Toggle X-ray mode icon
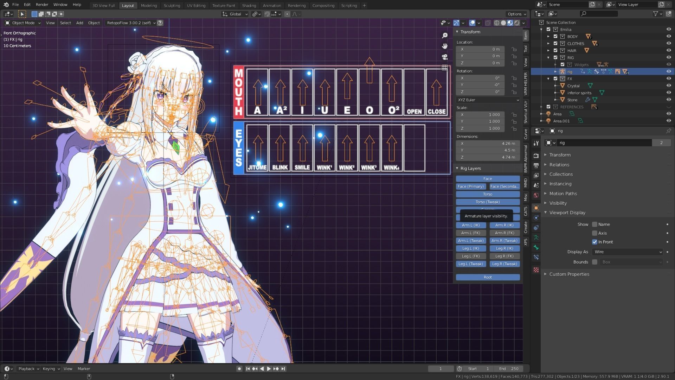Image resolution: width=675 pixels, height=380 pixels. 488,23
